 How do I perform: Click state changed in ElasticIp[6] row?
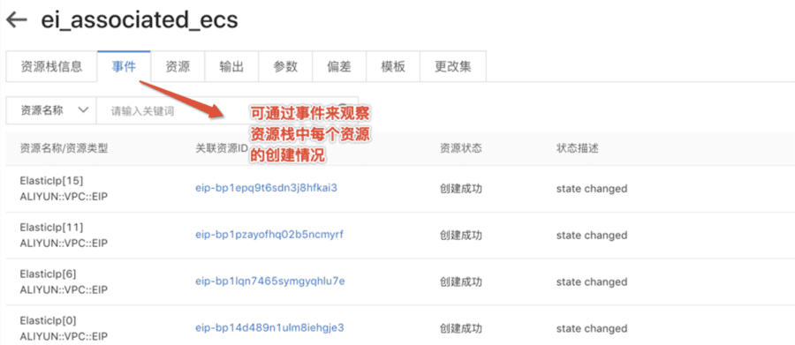click(x=592, y=282)
